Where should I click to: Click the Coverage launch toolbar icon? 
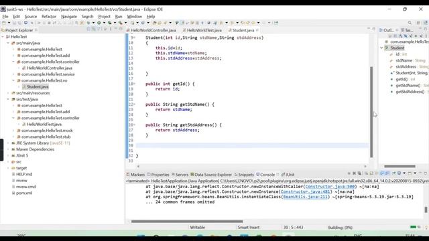point(109,23)
